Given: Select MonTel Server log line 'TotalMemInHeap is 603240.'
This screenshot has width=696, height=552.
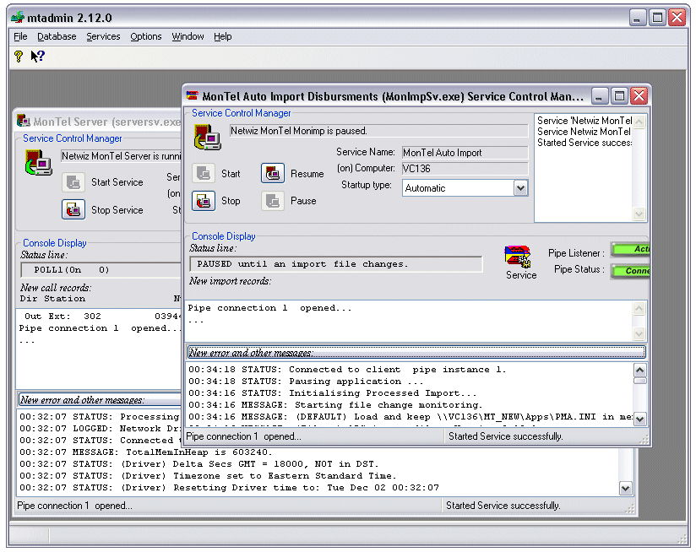Looking at the screenshot, I should [x=145, y=452].
